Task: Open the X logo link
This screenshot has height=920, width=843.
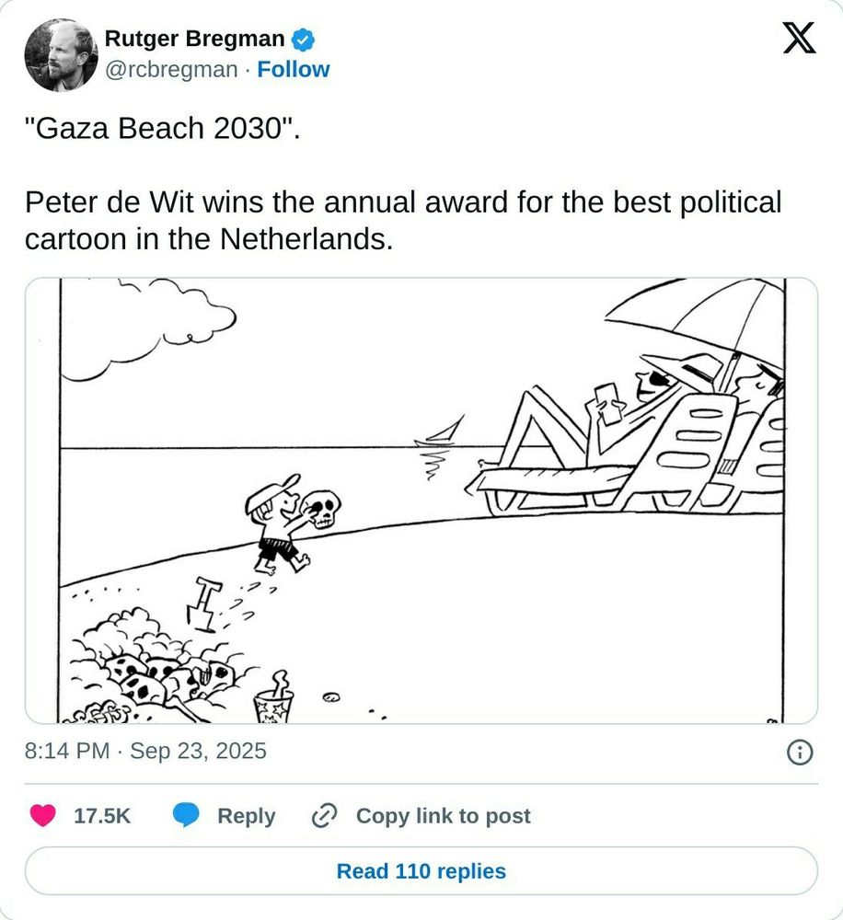Action: (799, 38)
